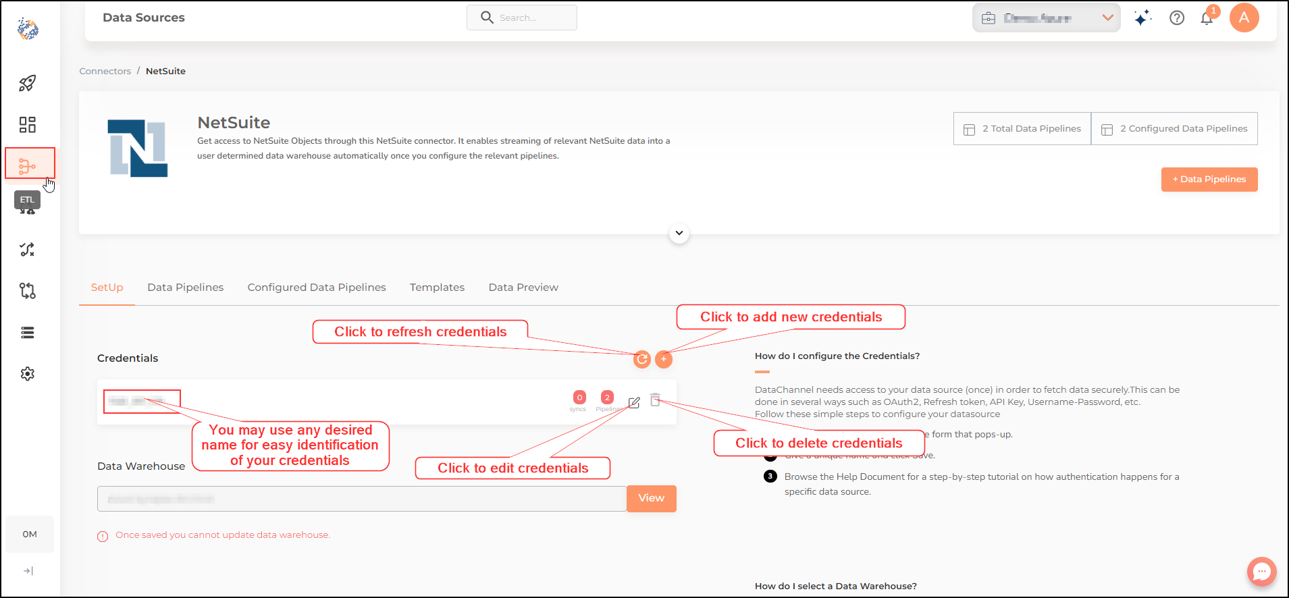Click in the top Search field
This screenshot has height=598, width=1289.
pos(521,18)
